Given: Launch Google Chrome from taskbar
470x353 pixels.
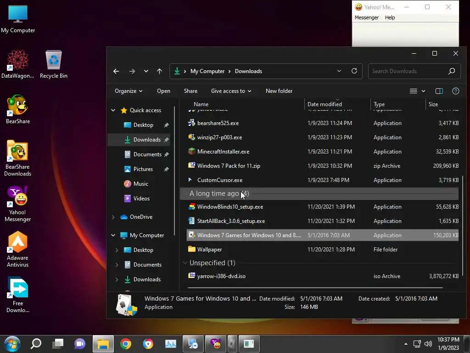Looking at the screenshot, I should pos(126,344).
